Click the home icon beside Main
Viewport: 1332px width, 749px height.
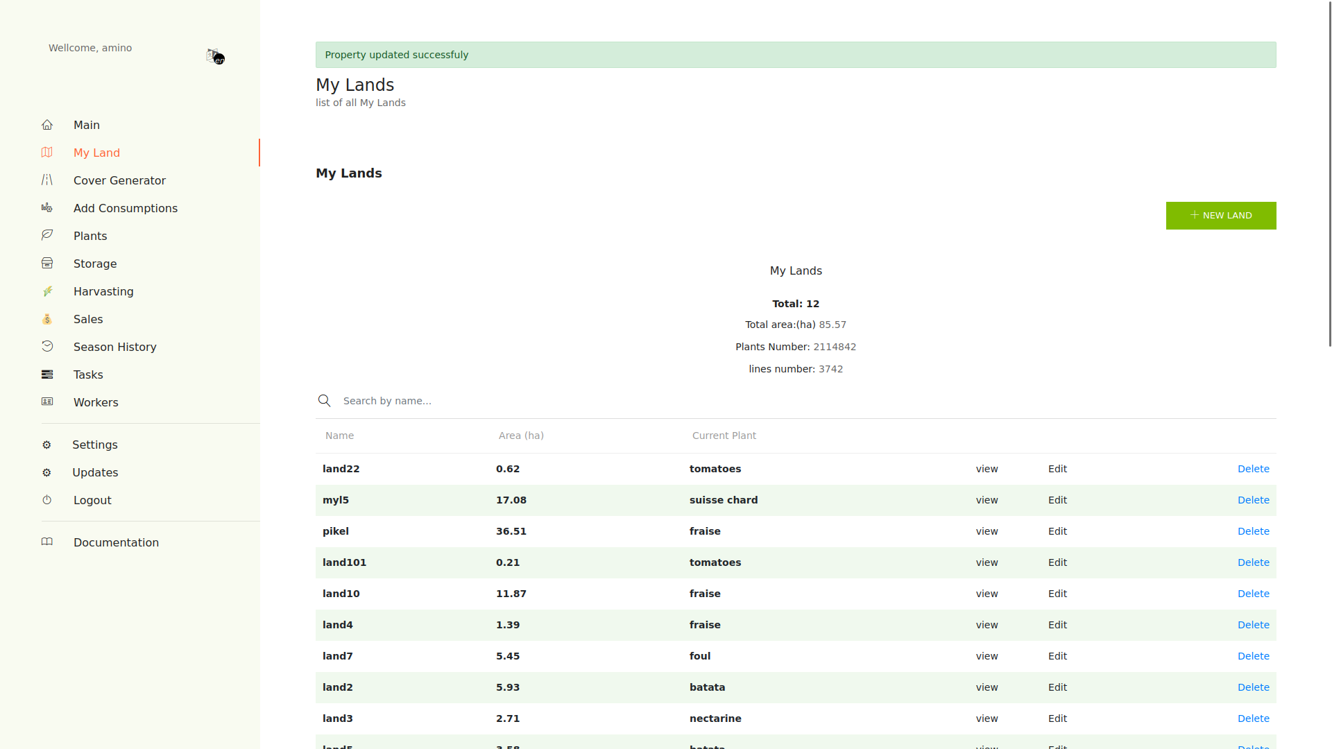[x=47, y=125]
